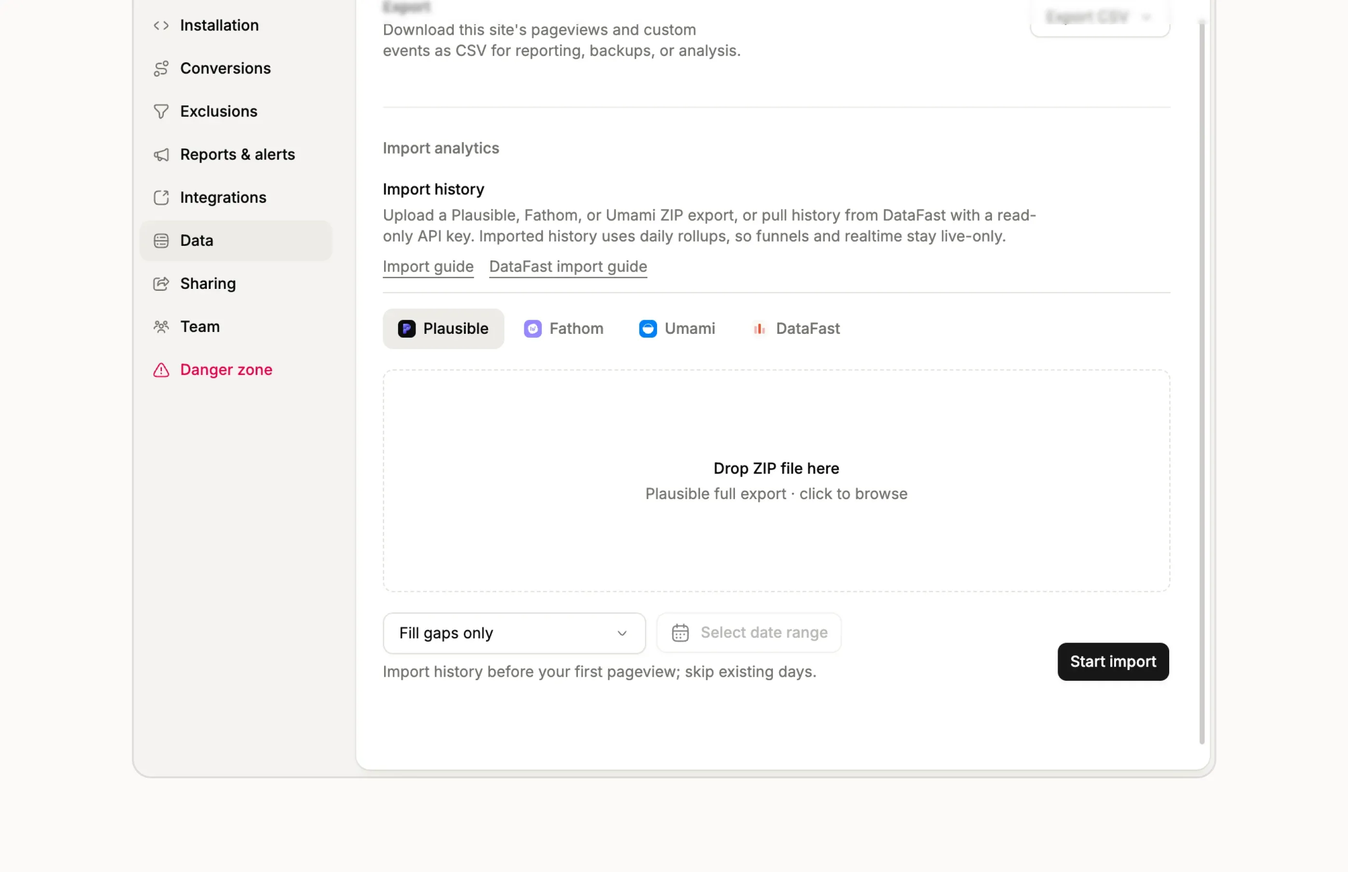Select the Plausible import tab
The width and height of the screenshot is (1348, 872).
[x=444, y=329]
